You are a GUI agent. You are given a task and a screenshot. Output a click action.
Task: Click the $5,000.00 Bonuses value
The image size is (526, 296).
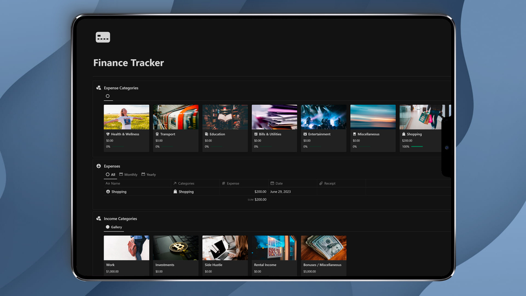(x=310, y=271)
